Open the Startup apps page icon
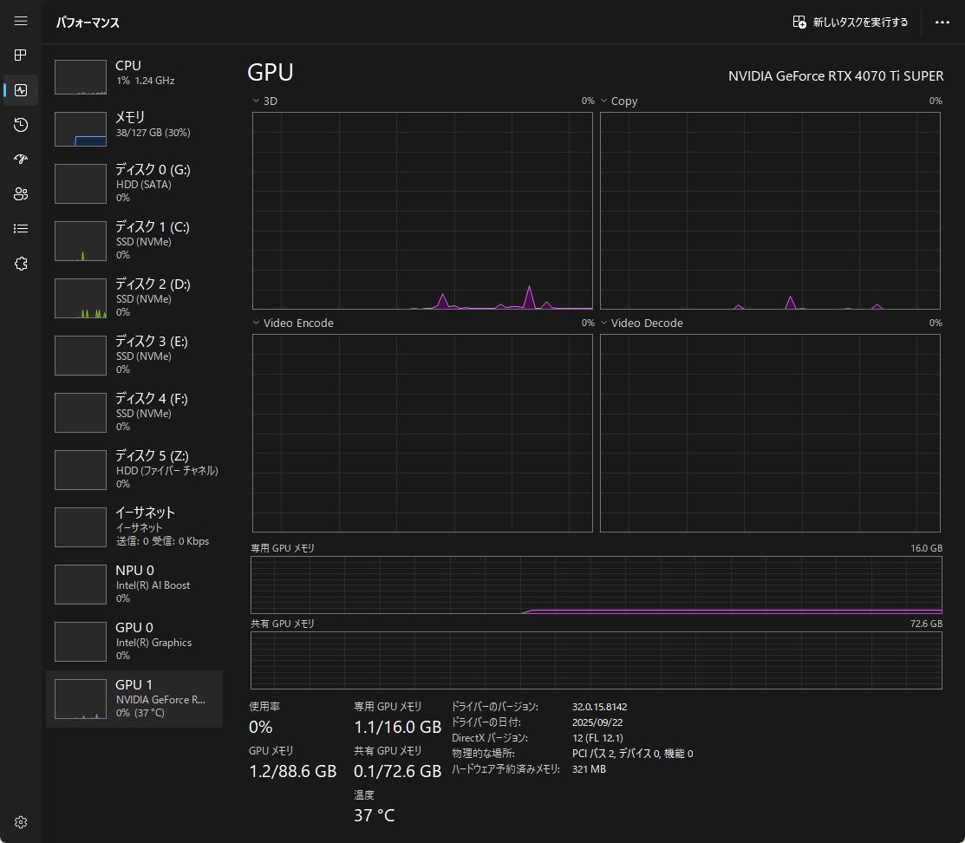The image size is (965, 843). pos(21,160)
